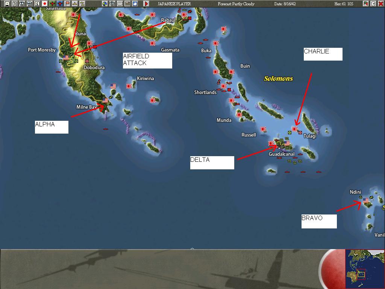This screenshot has height=289, width=385.
Task: Select the red square unit beside Rabaul
Action: pyautogui.click(x=189, y=18)
